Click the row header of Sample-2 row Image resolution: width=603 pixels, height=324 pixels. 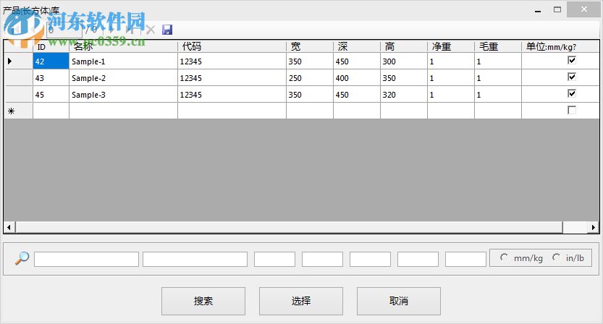18,78
